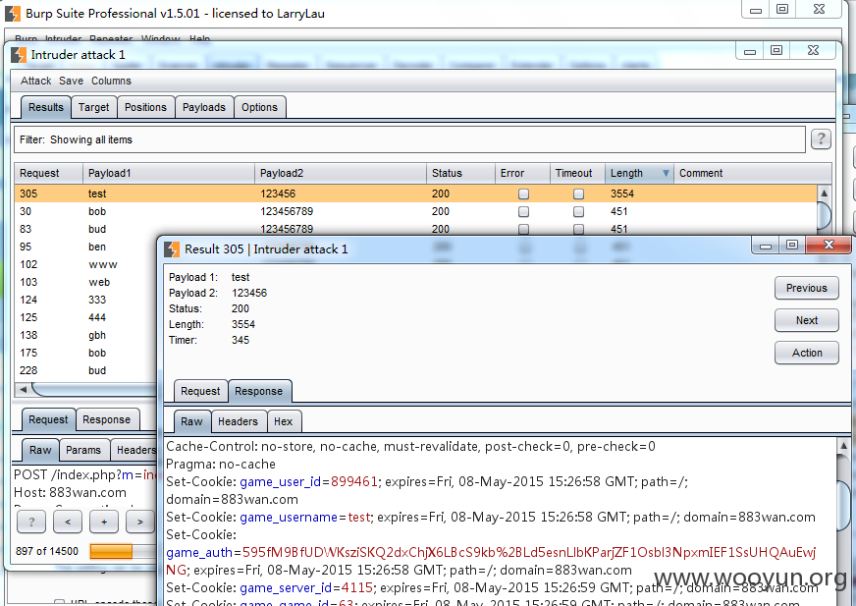The height and width of the screenshot is (606, 856).
Task: Click the results table horizontal scrollbar left arrow
Action: coord(23,390)
